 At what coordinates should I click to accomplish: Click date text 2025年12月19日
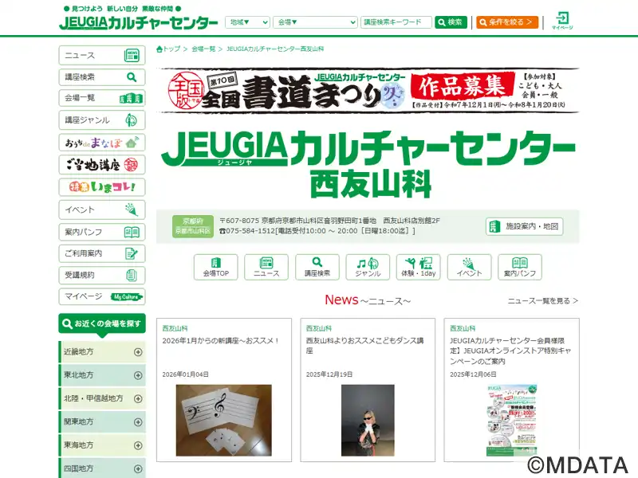(329, 374)
